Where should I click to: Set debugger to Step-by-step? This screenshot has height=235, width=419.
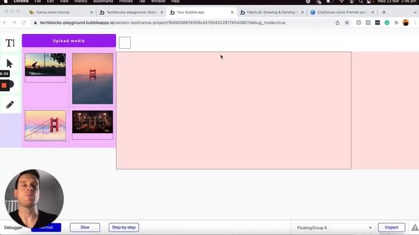(124, 227)
